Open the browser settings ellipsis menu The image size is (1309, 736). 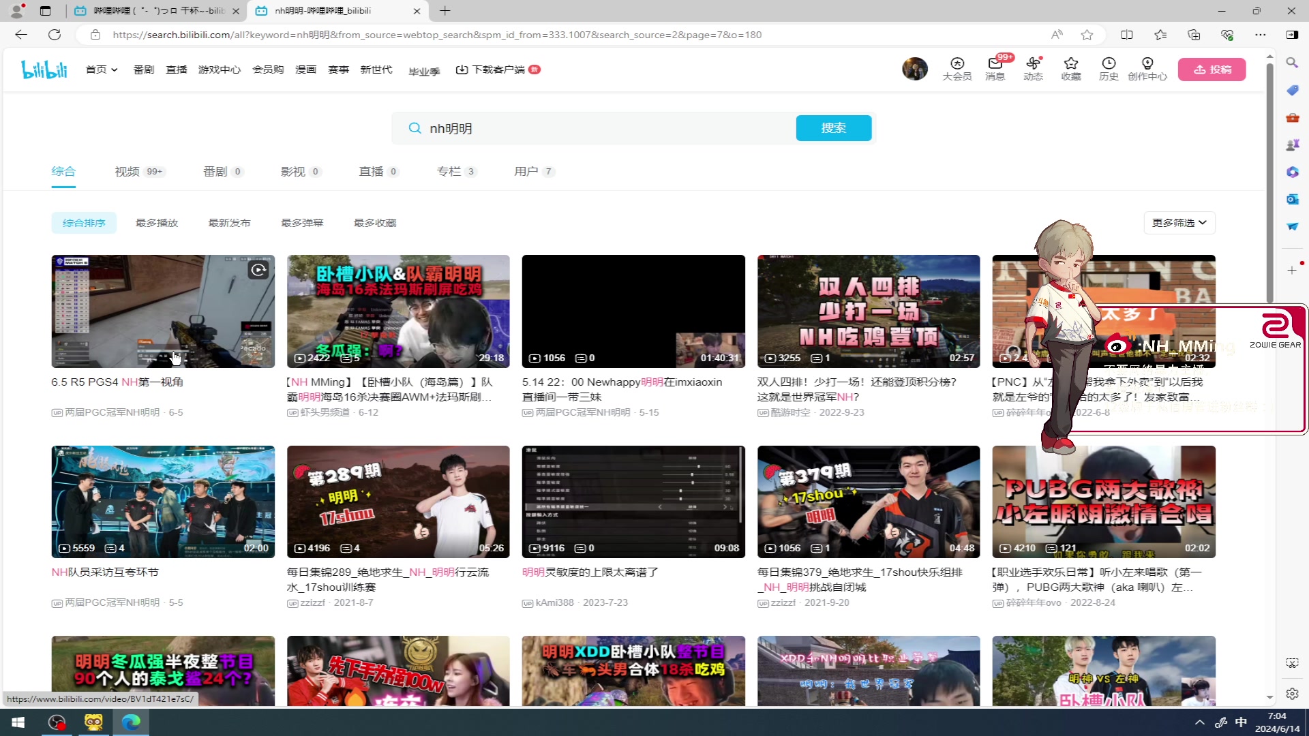tap(1261, 34)
